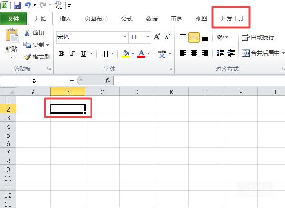Image resolution: width=285 pixels, height=208 pixels.
Task: Expand the Copy dropdown arrow
Action: click(48, 45)
